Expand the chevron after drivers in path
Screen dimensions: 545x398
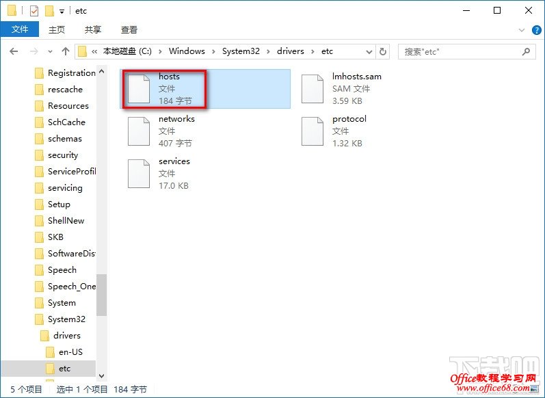313,52
